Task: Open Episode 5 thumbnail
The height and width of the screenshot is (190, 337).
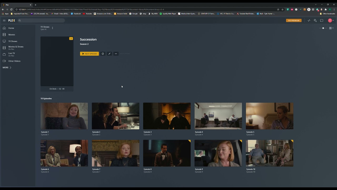Action: [x=270, y=116]
